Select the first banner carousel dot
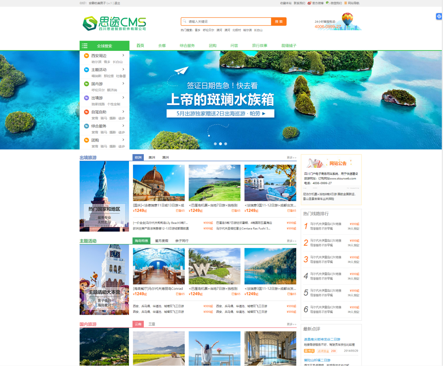Viewport: 443px width, 366px height. 215,144
